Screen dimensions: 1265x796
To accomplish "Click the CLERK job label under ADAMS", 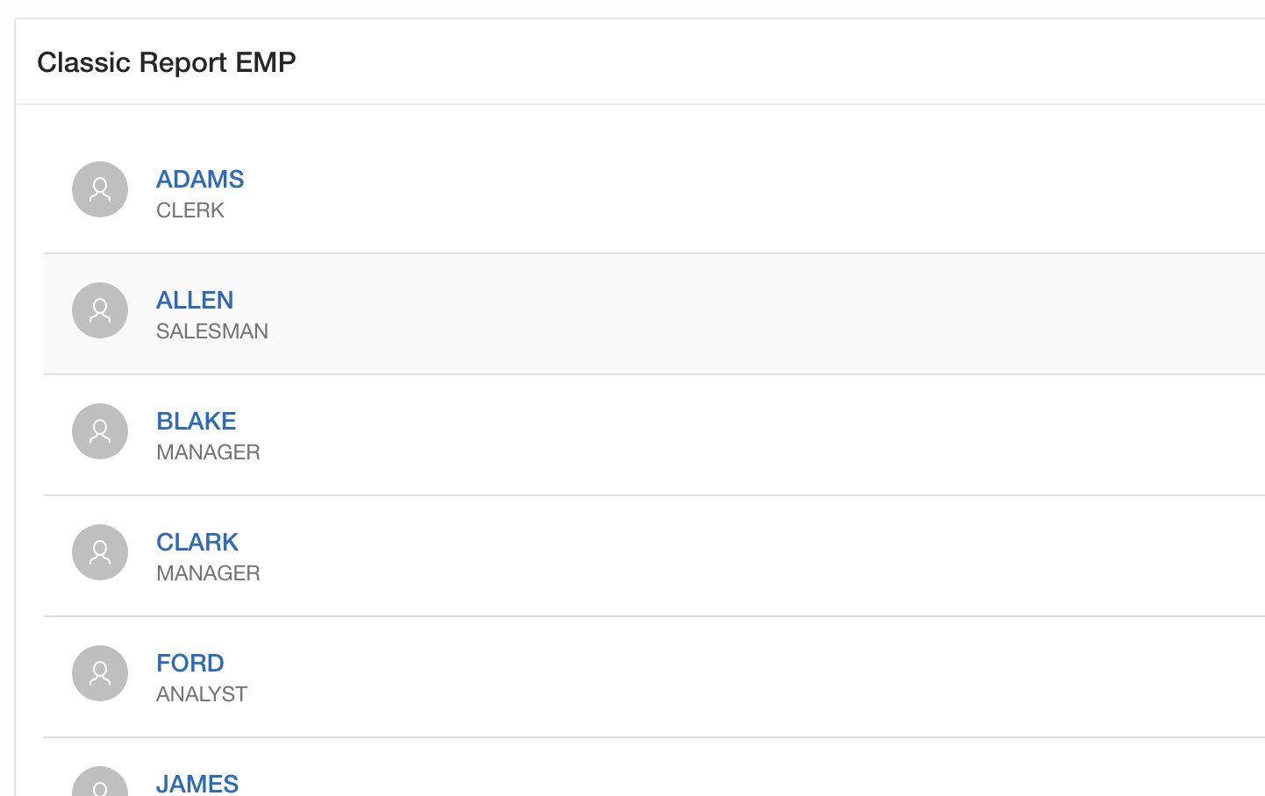I will click(190, 210).
